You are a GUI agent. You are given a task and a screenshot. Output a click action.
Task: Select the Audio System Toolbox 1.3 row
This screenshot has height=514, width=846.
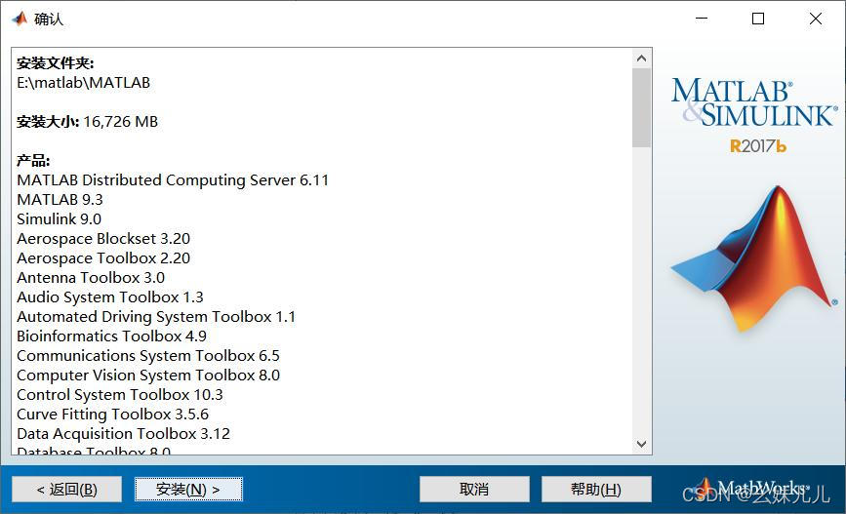coord(110,297)
